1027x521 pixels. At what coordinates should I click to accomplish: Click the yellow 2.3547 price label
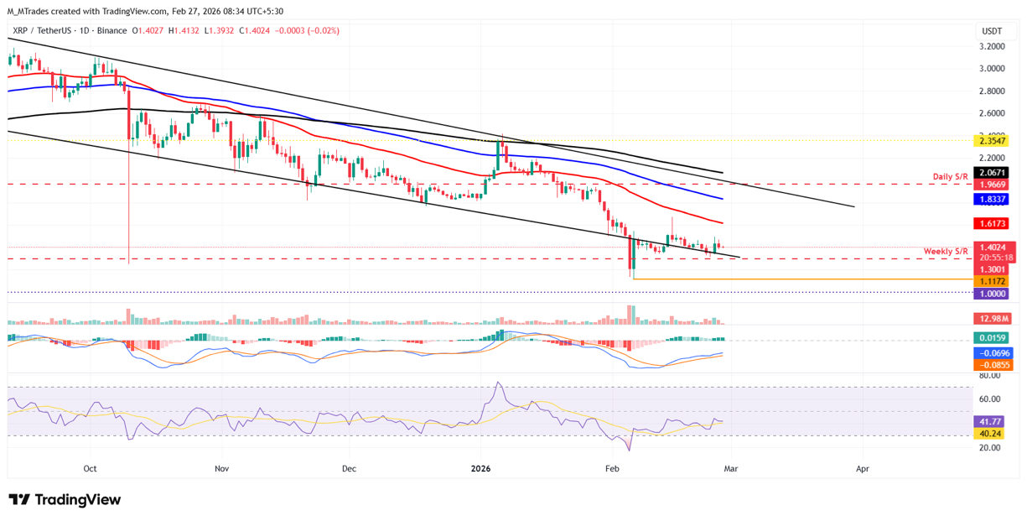[x=993, y=141]
